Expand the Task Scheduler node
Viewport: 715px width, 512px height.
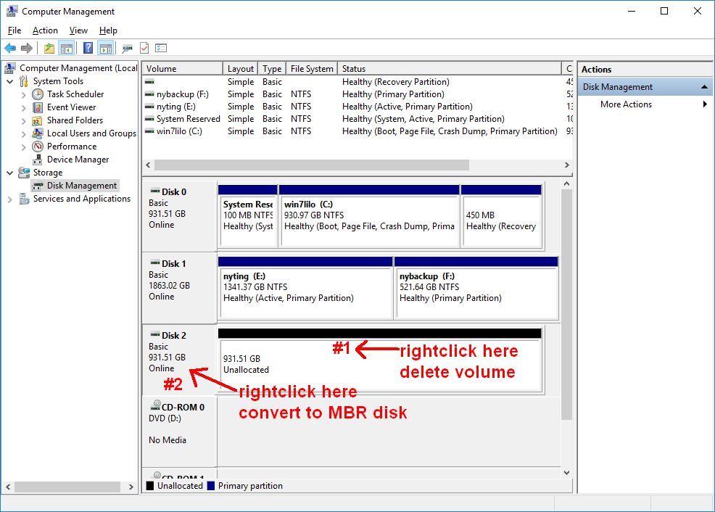point(24,95)
